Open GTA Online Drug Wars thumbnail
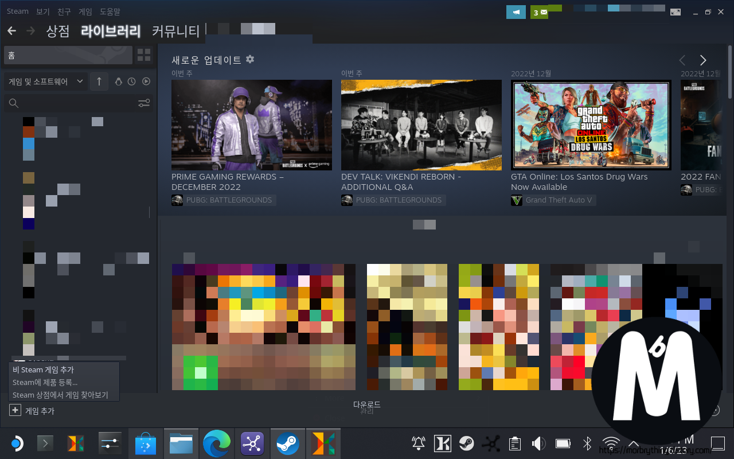 click(x=591, y=125)
